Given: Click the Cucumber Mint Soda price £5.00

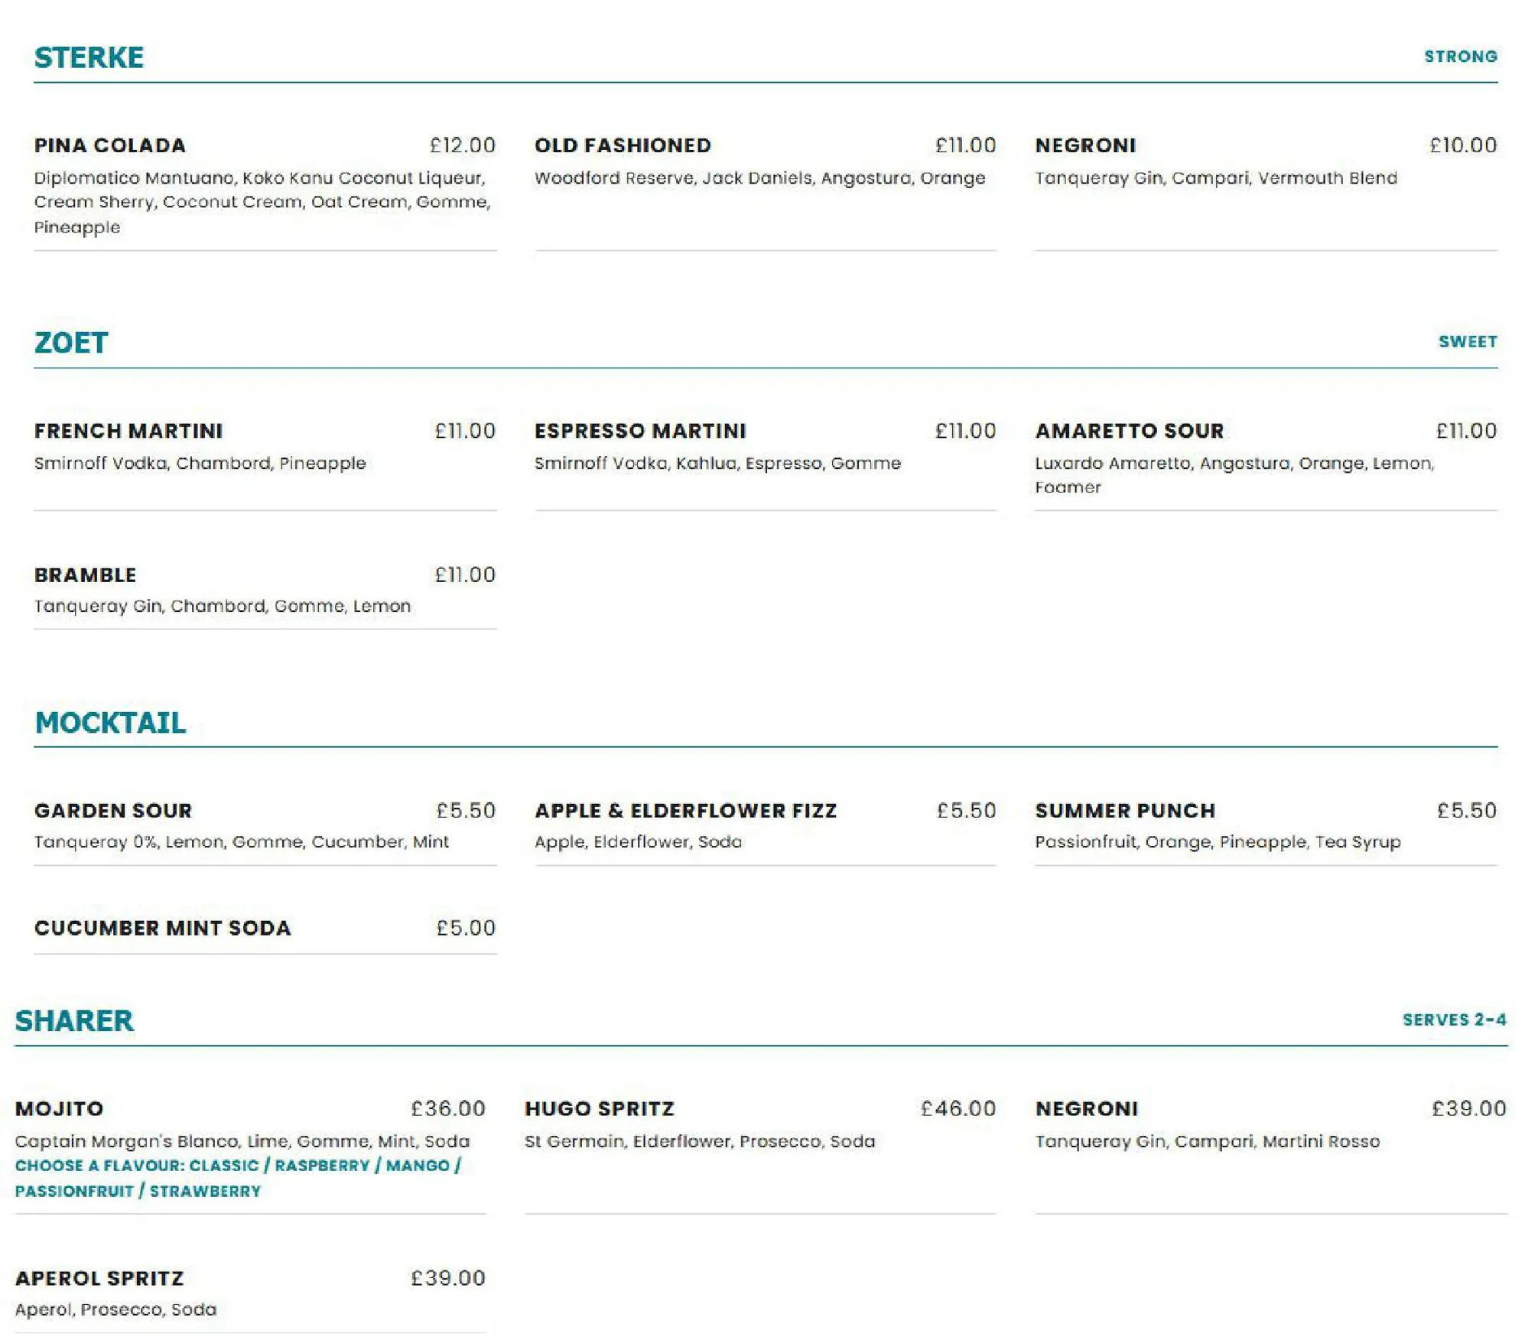Looking at the screenshot, I should pyautogui.click(x=466, y=929).
